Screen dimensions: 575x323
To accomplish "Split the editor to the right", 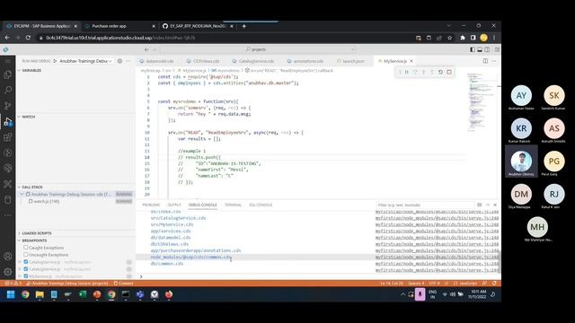I will pyautogui.click(x=485, y=61).
